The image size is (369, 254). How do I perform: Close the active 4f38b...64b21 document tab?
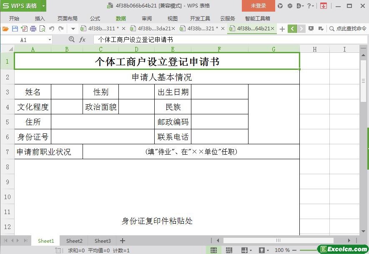coord(273,29)
